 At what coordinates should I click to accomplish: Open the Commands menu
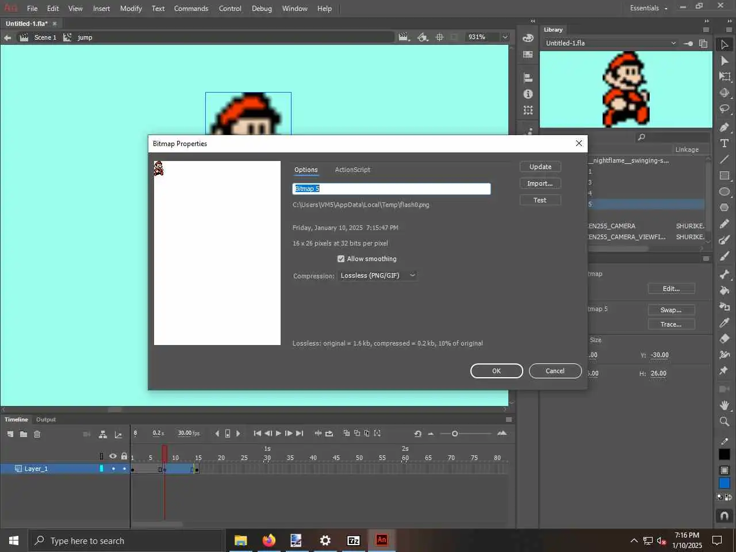(191, 8)
